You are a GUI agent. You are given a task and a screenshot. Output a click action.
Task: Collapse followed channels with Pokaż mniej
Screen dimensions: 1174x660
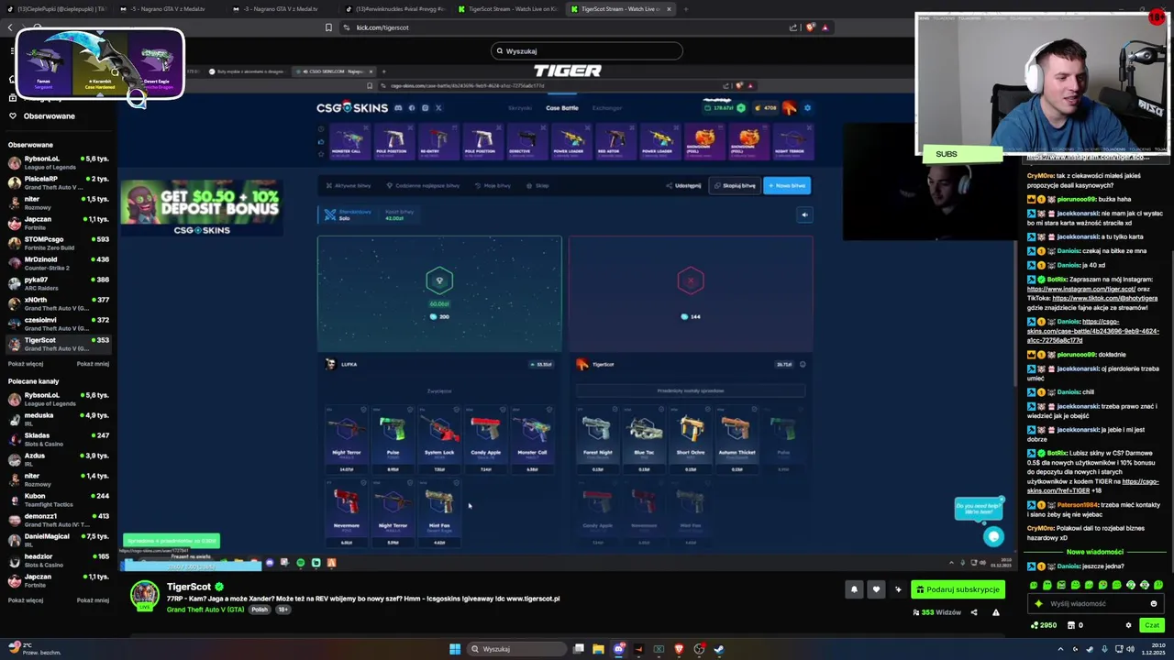pos(93,364)
